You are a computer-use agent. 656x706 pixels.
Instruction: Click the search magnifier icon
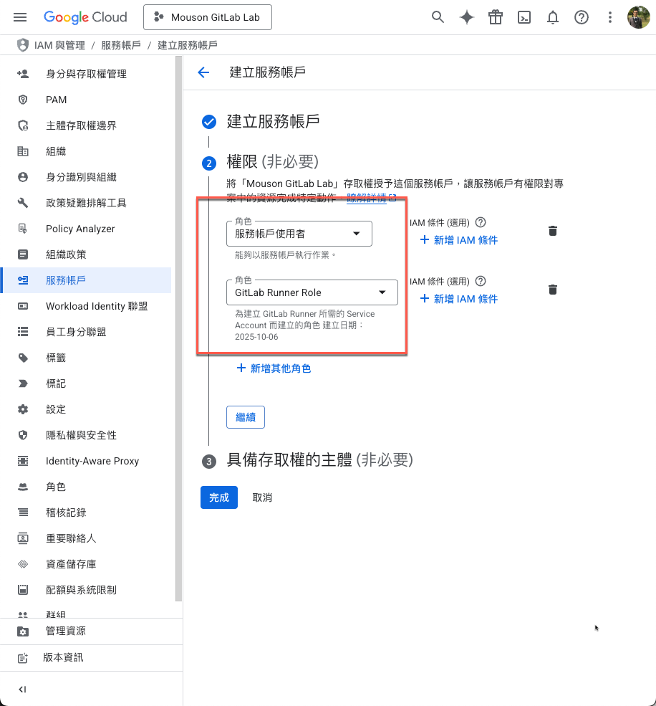tap(438, 17)
